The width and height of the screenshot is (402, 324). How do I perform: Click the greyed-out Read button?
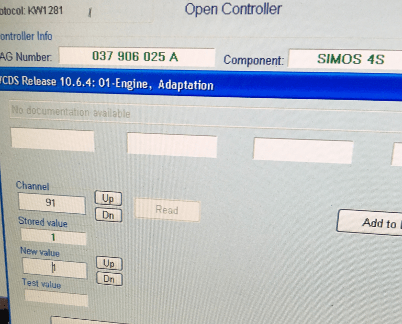click(167, 210)
